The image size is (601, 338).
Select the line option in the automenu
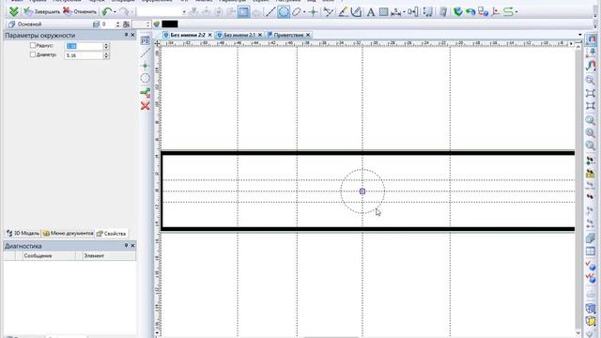point(145,53)
